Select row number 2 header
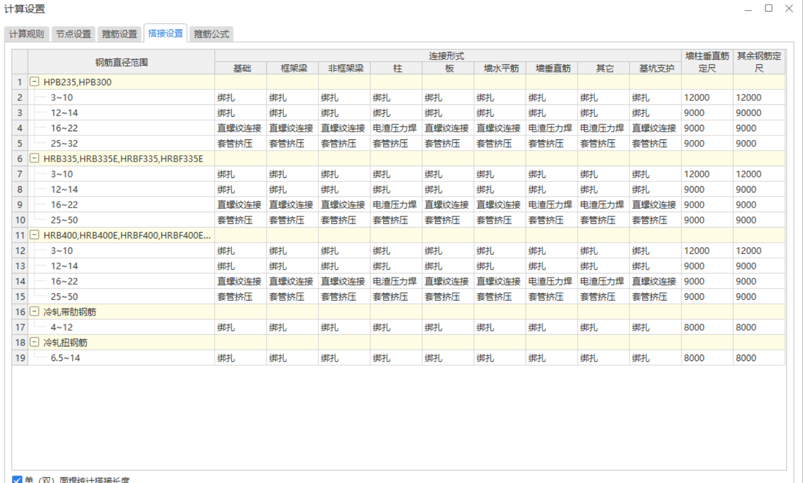The height and width of the screenshot is (483, 803). [x=20, y=97]
